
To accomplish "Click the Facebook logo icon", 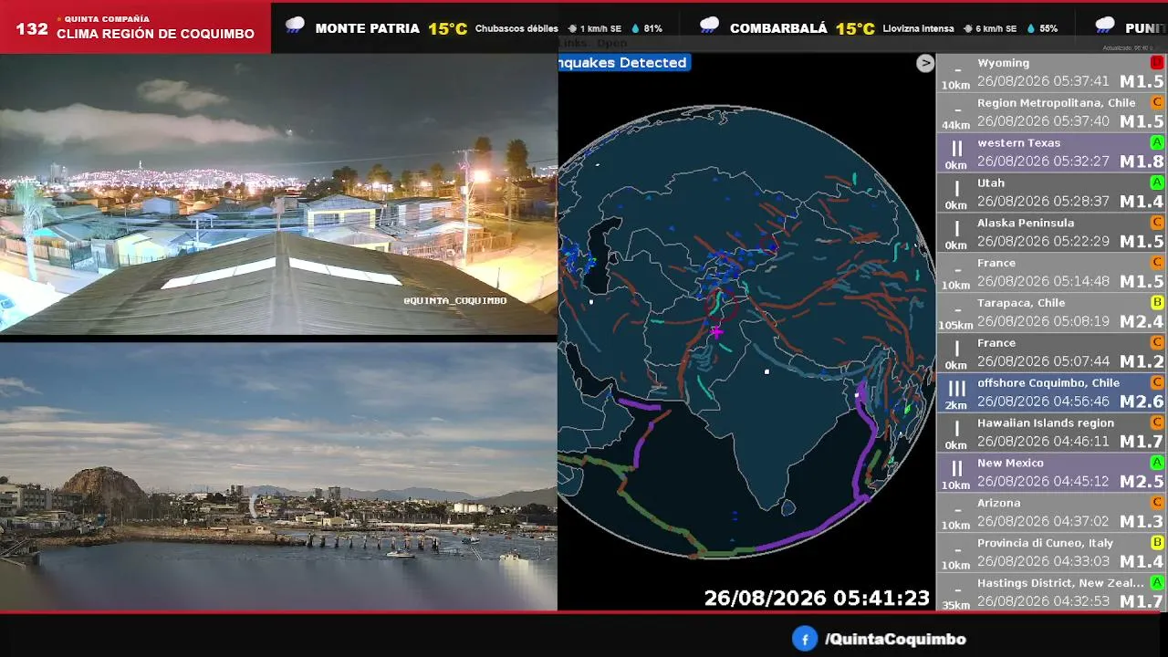I will pyautogui.click(x=804, y=640).
